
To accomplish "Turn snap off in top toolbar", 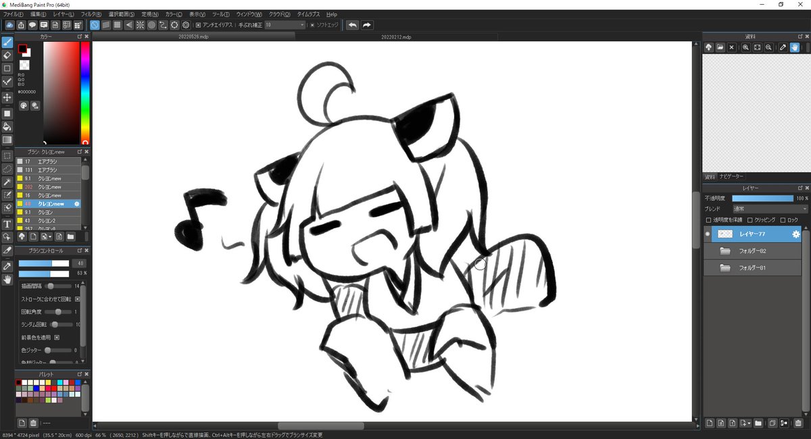I will [95, 25].
